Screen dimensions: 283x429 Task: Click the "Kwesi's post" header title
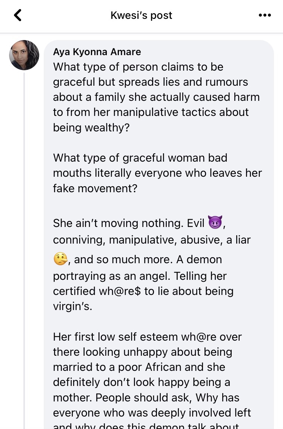pos(141,15)
